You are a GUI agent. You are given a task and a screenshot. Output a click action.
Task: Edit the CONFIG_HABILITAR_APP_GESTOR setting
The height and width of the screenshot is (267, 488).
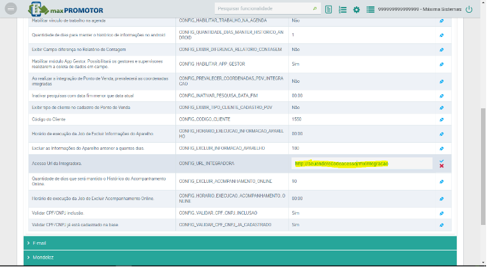441,64
